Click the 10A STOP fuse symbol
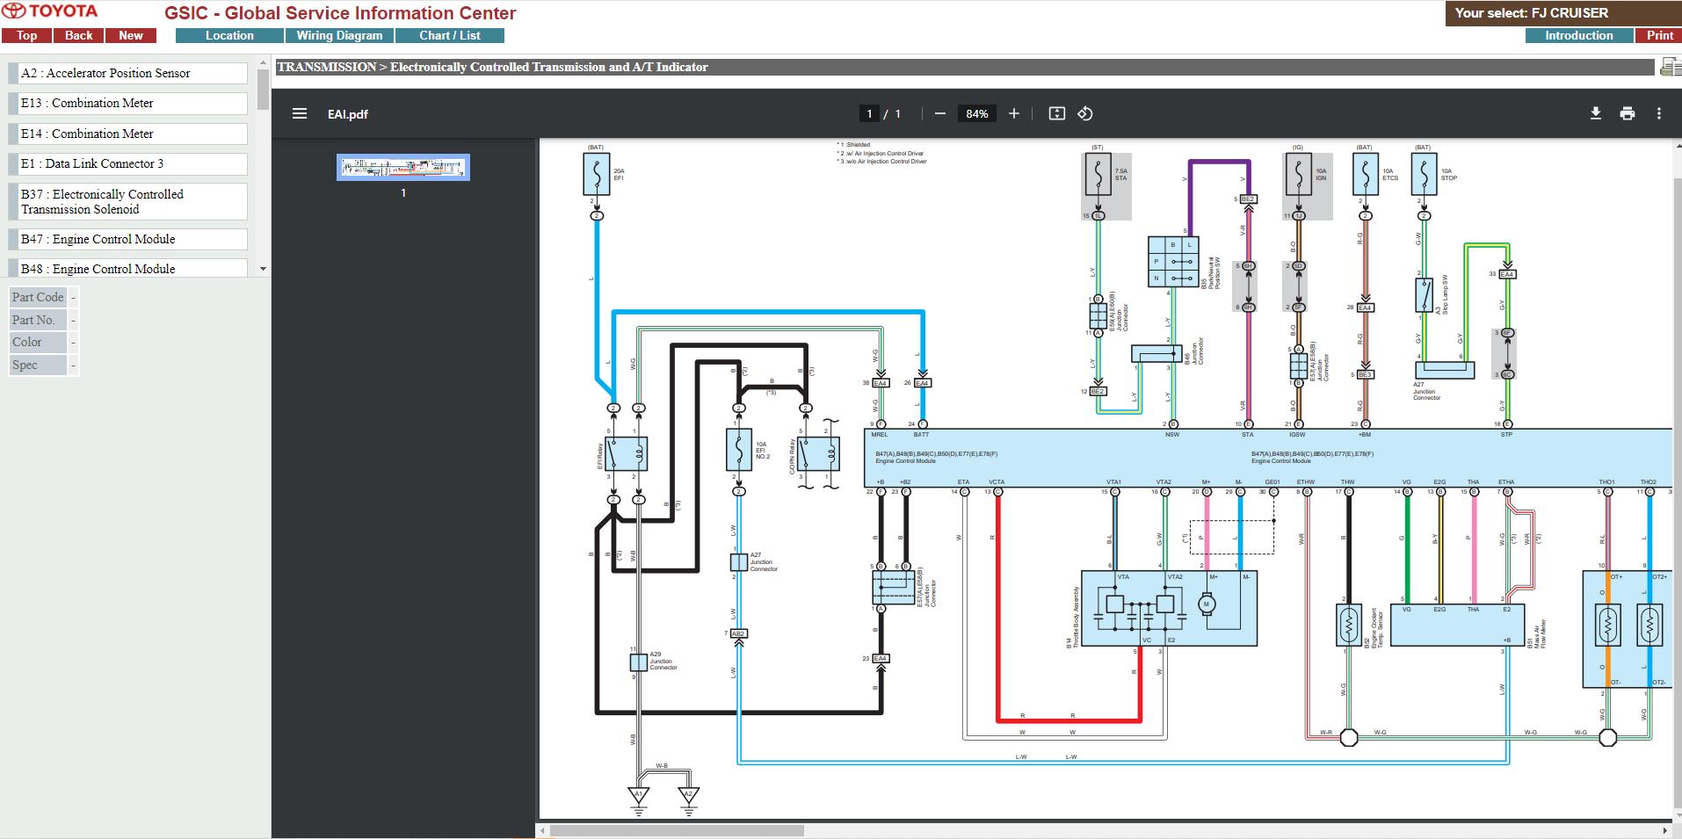Viewport: 1682px width, 839px height. click(x=1424, y=174)
